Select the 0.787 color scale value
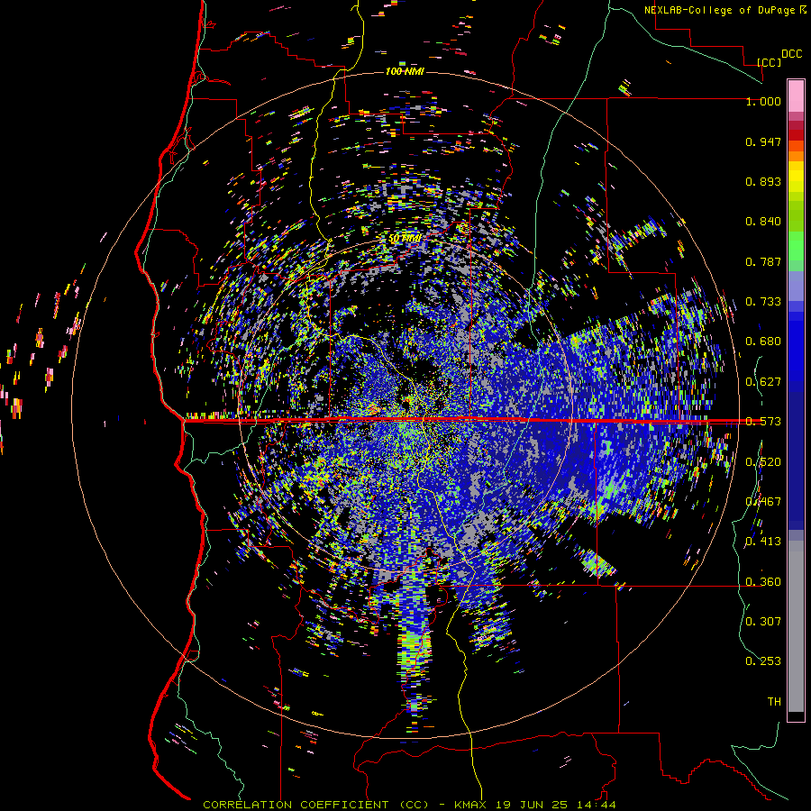Viewport: 811px width, 811px height. [x=763, y=261]
